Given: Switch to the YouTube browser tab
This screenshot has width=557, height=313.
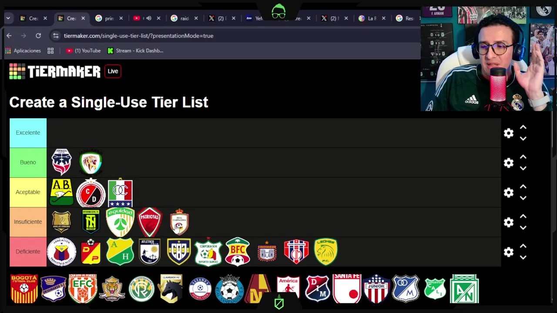Looking at the screenshot, I should (x=147, y=18).
